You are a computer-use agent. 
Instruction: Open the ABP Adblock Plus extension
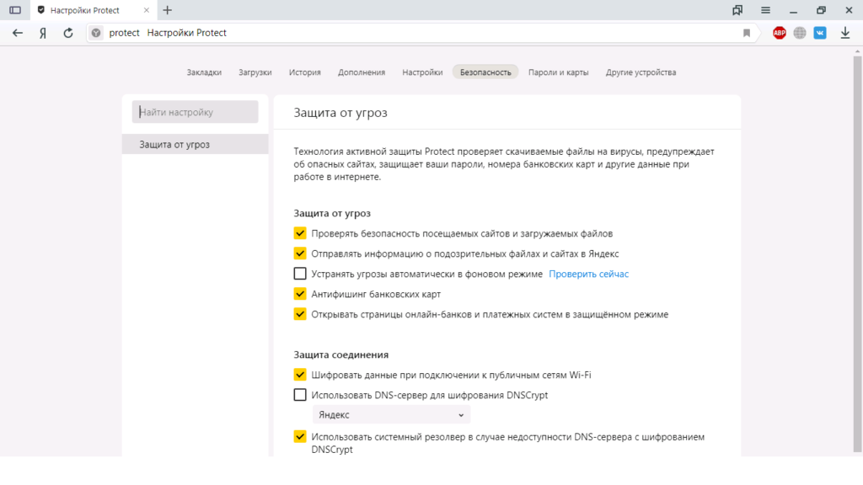click(x=780, y=33)
